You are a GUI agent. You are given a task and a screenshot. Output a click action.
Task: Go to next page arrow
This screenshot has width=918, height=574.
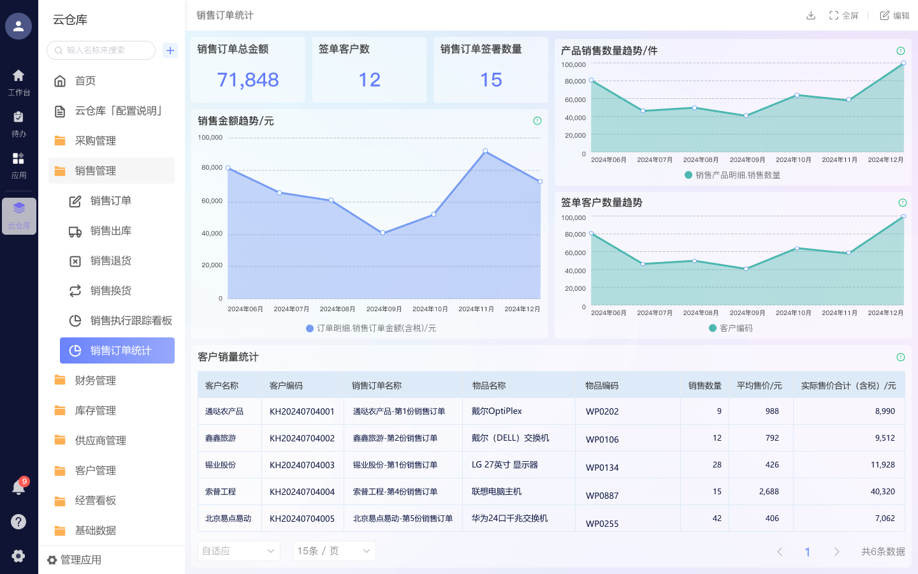coord(836,552)
